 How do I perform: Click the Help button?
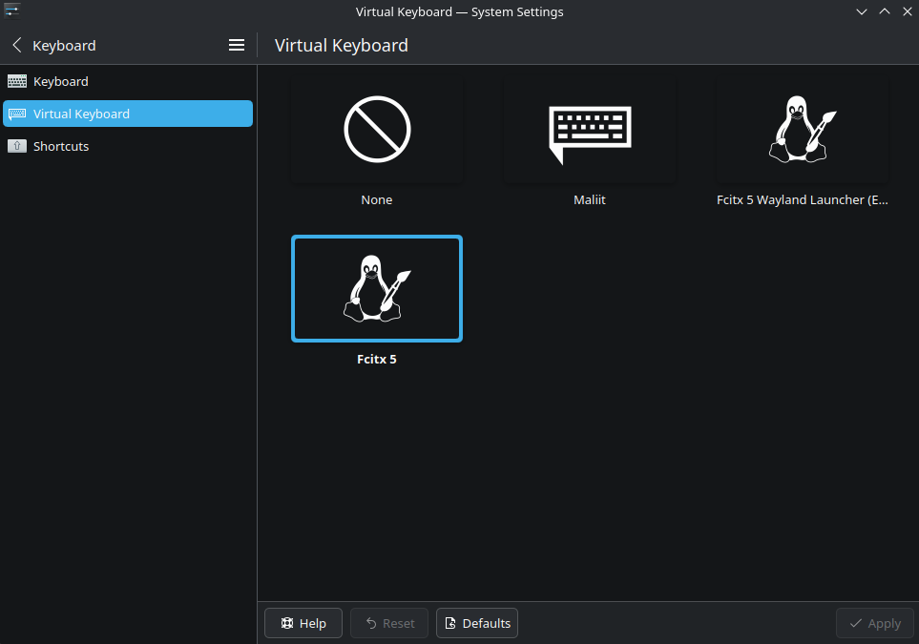point(303,623)
